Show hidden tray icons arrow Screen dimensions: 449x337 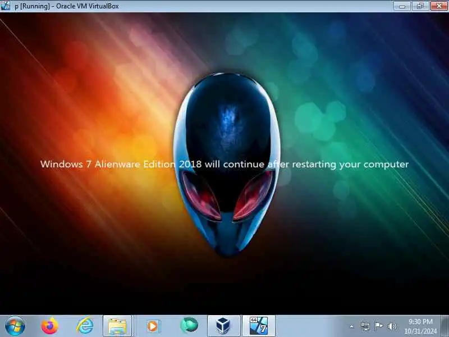pyautogui.click(x=352, y=326)
